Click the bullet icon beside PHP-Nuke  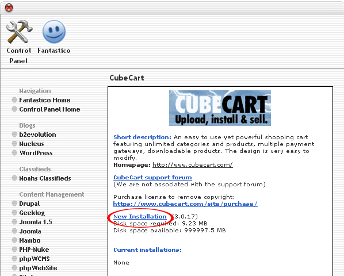click(x=14, y=250)
